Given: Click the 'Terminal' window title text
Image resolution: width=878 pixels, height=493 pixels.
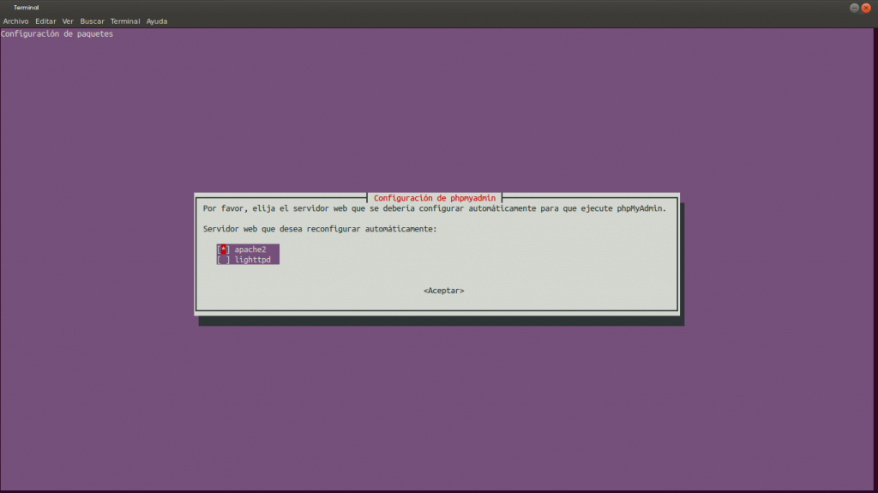Looking at the screenshot, I should [x=27, y=8].
